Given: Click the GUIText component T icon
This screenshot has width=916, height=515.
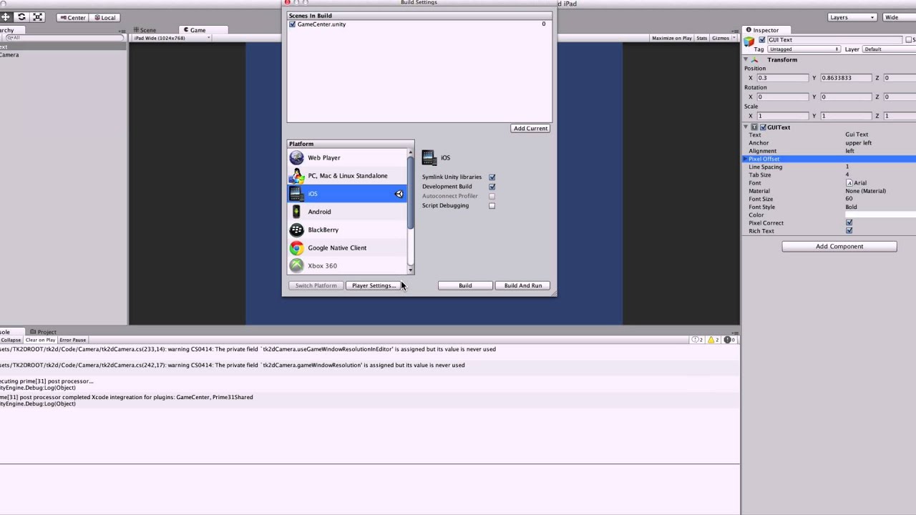Looking at the screenshot, I should pyautogui.click(x=754, y=127).
